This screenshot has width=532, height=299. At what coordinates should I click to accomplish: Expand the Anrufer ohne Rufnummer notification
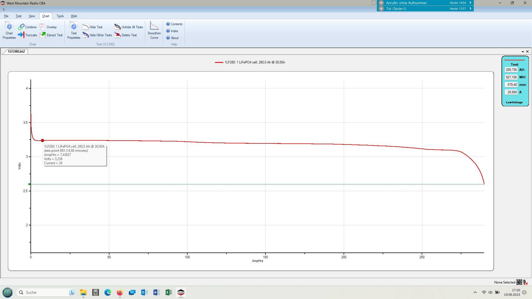pyautogui.click(x=470, y=3)
